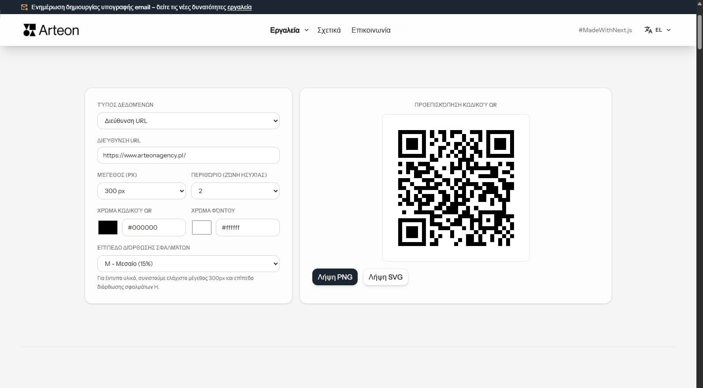Click the print material hint text

[x=175, y=282]
